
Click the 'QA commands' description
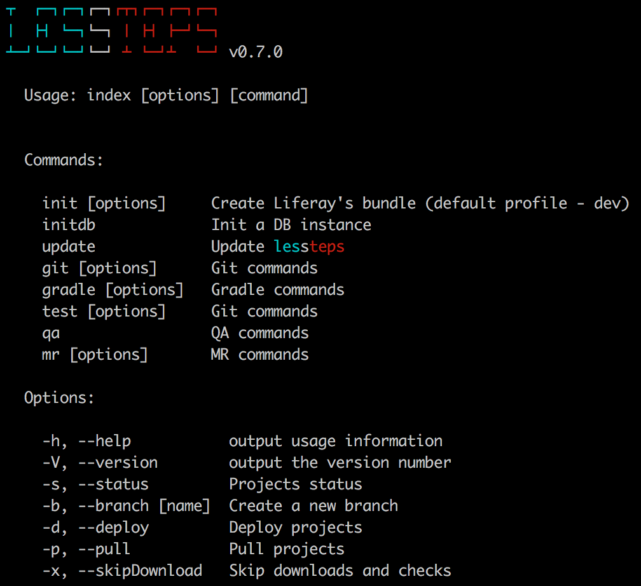[259, 333]
